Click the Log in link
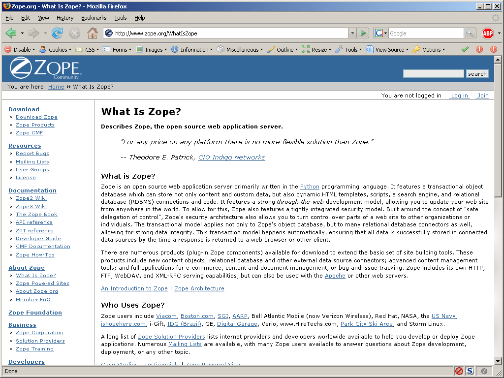 [x=459, y=95]
